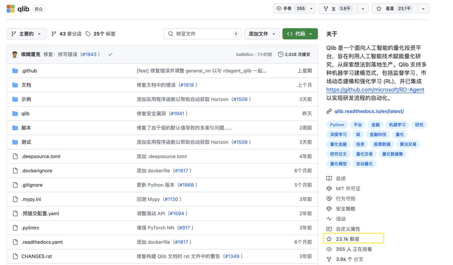This screenshot has width=453, height=265.
Task: Expand the star lists dropdown arrow
Action: pos(423,9)
